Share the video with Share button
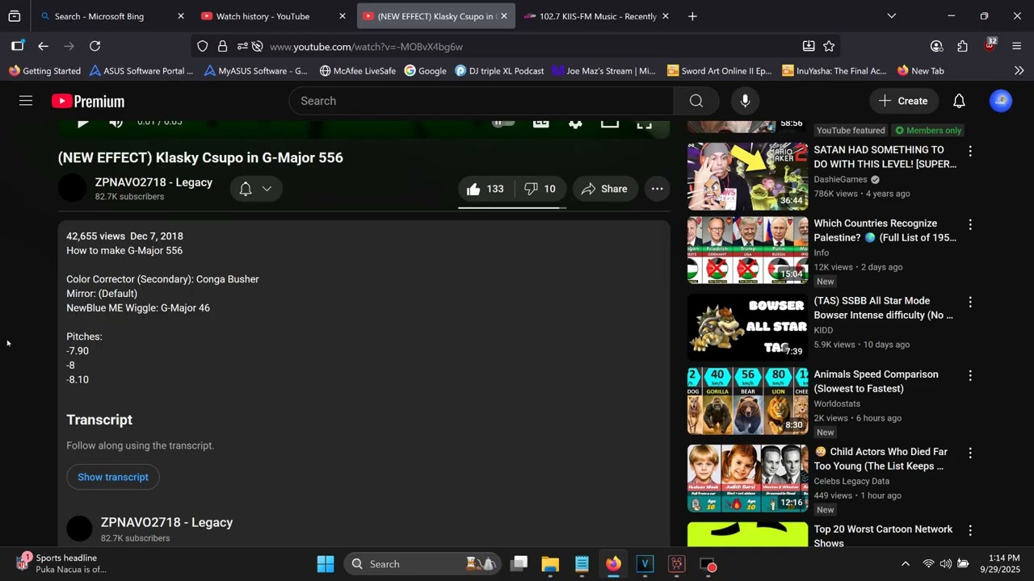 point(605,189)
